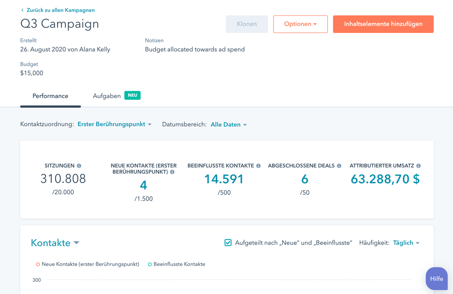Click the Q3 Campaign title
Screen dimensions: 453x294
coord(59,24)
